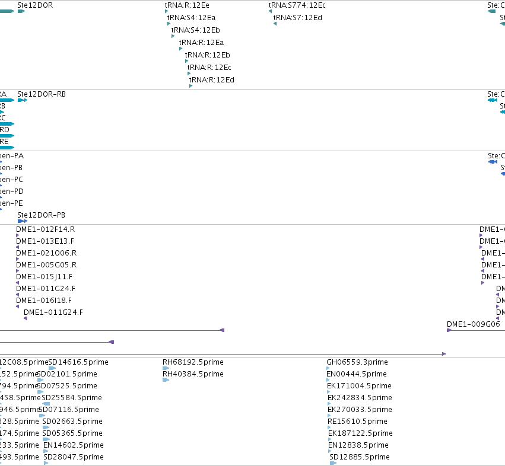Image resolution: width=505 pixels, height=466 pixels.
Task: Select the SD14616.5prime EST glyph
Action: click(52, 368)
